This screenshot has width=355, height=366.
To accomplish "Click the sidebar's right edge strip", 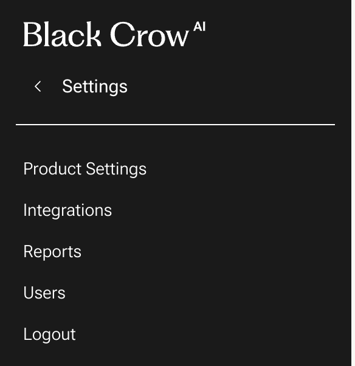I will 353,183.
